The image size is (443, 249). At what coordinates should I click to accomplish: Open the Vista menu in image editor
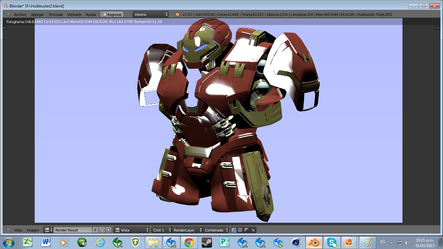tap(18, 230)
